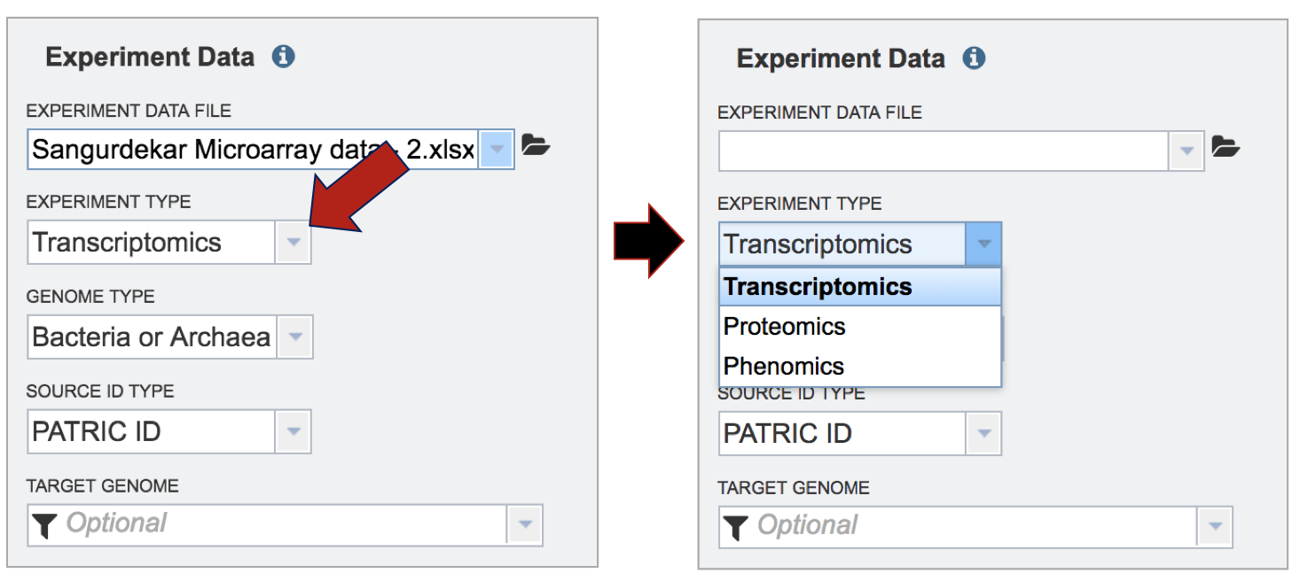
Task: Open the left Transcriptomics experiment type dropdown
Action: [x=294, y=243]
